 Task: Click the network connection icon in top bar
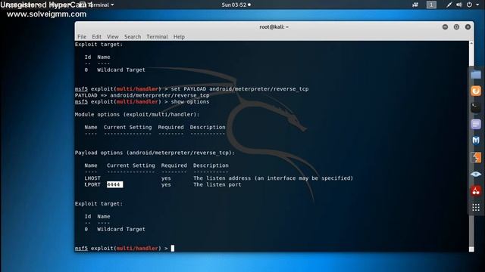(x=449, y=5)
